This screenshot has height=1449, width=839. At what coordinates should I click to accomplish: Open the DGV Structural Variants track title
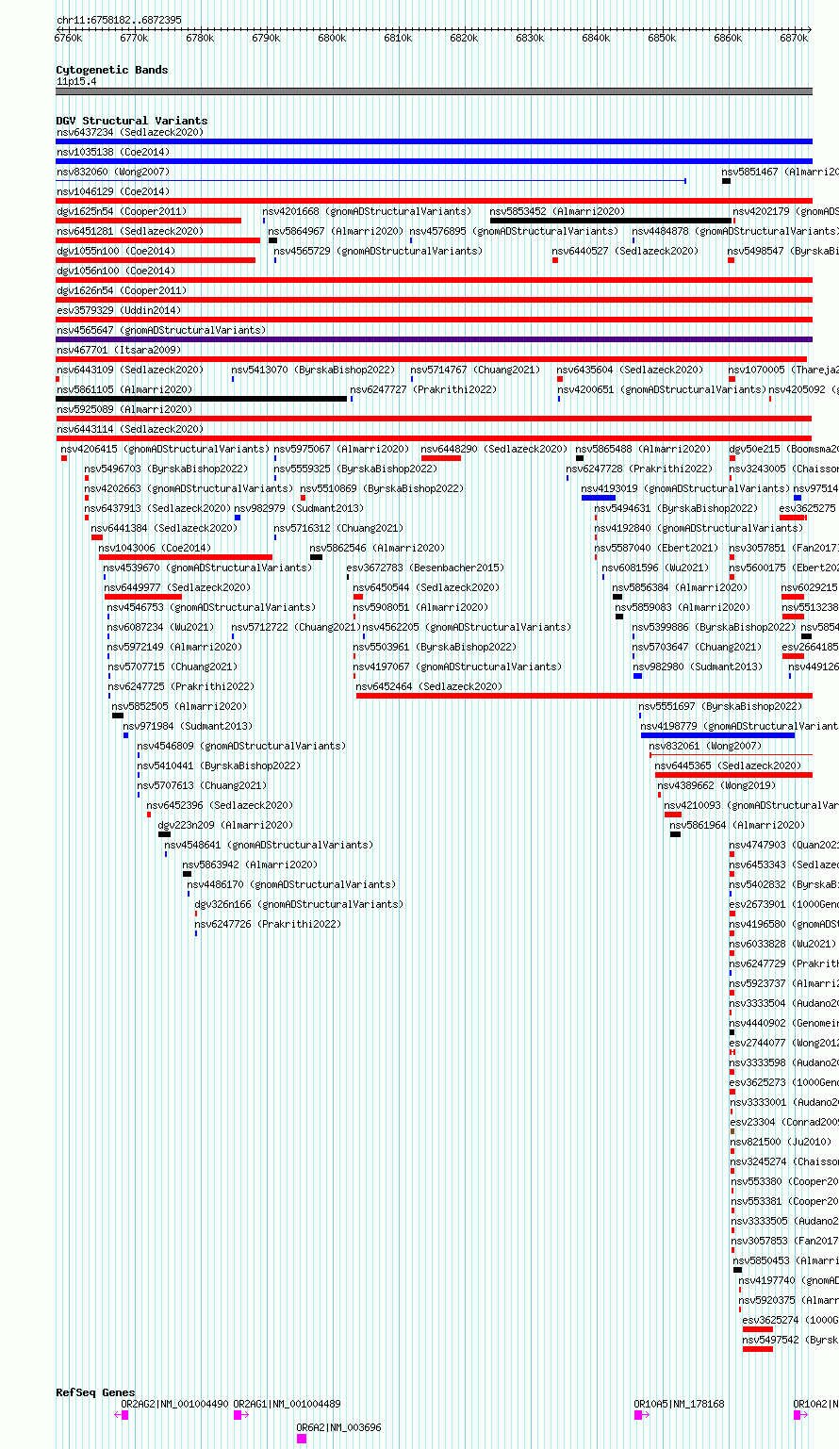pyautogui.click(x=132, y=121)
